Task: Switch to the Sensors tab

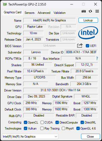Action: 30,13
